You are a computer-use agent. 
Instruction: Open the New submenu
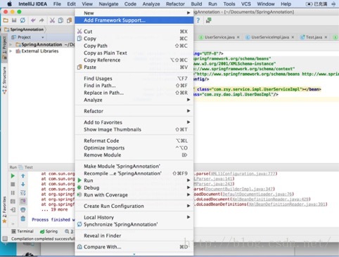click(x=134, y=13)
